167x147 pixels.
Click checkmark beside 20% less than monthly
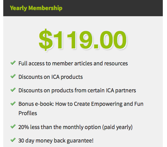click(x=13, y=126)
